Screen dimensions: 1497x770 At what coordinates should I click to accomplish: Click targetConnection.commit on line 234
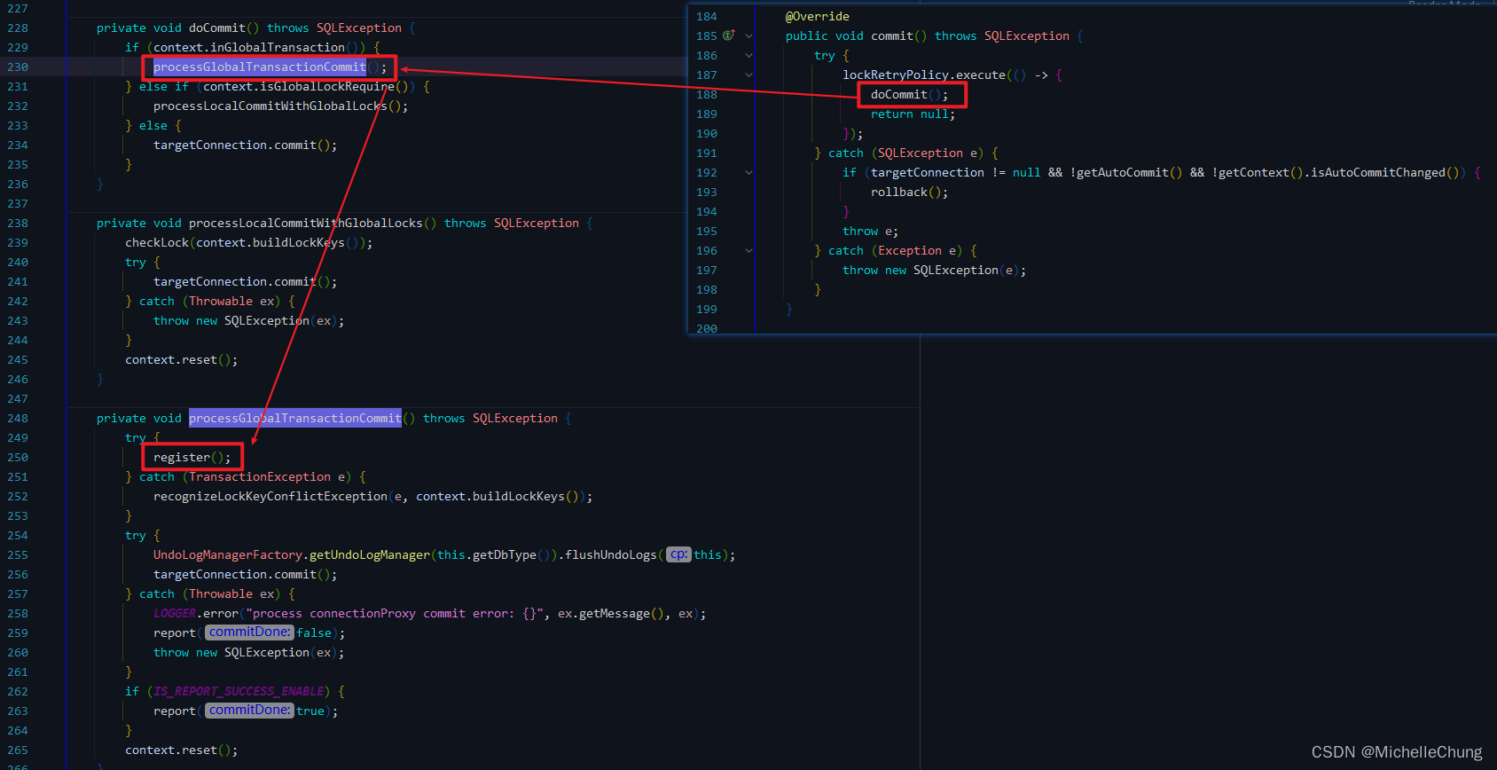235,145
